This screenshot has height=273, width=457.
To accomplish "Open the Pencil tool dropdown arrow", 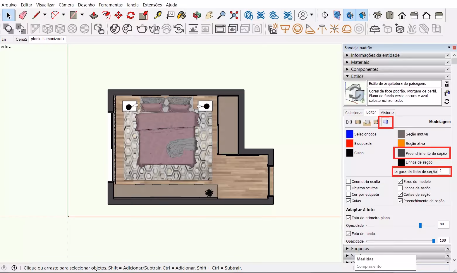I will pyautogui.click(x=45, y=15).
